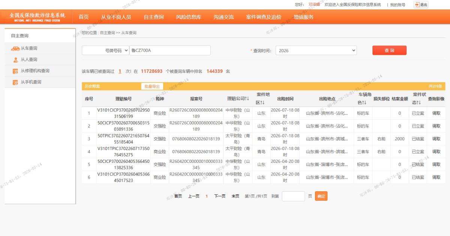Image resolution: width=450 pixels, height=236 pixels.
Task: Go to 首页 in pagination
Action: (178, 196)
